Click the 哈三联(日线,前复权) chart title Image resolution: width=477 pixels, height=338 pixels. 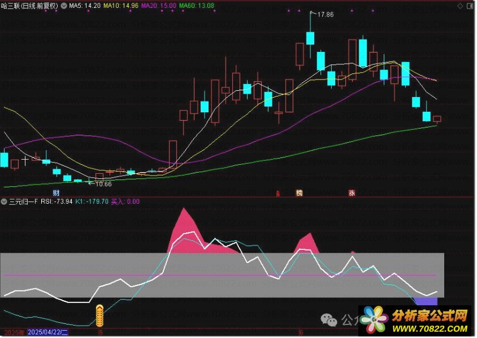[x=29, y=6]
